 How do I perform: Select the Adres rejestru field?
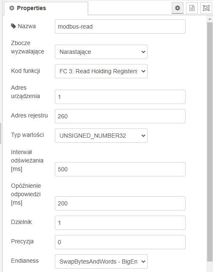point(120,116)
